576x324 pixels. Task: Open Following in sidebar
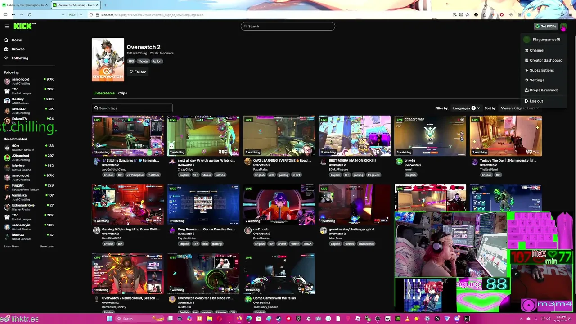[x=20, y=58]
